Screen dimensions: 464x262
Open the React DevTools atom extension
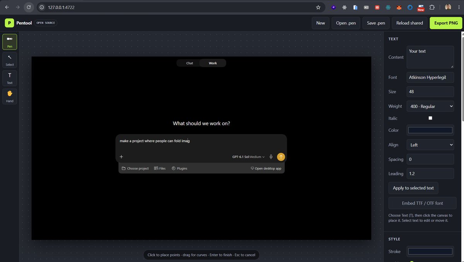pos(345,7)
